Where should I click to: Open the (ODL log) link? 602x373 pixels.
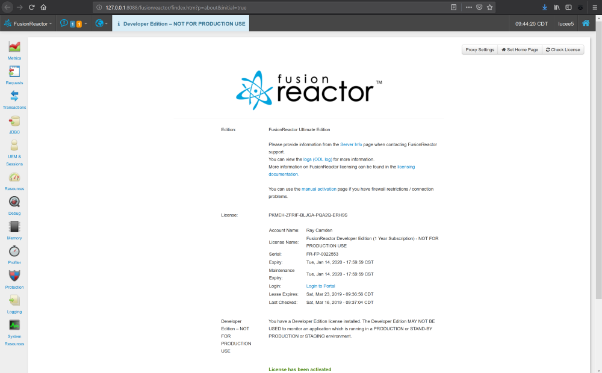pos(323,159)
